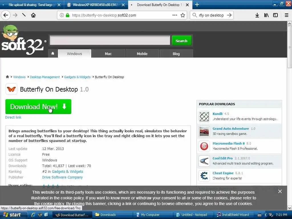Open the Direct link
This screenshot has width=292, height=219.
tap(13, 117)
